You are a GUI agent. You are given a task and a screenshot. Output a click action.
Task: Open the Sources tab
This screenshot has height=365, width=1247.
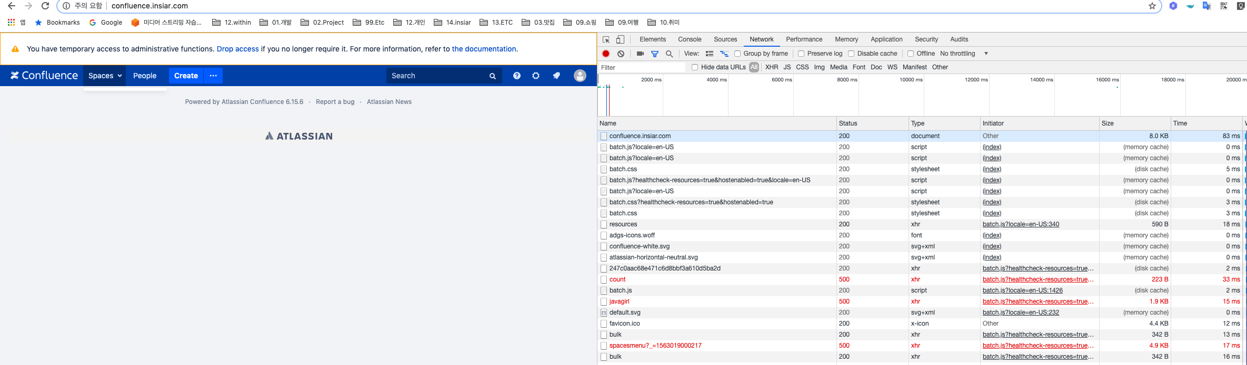coord(725,39)
